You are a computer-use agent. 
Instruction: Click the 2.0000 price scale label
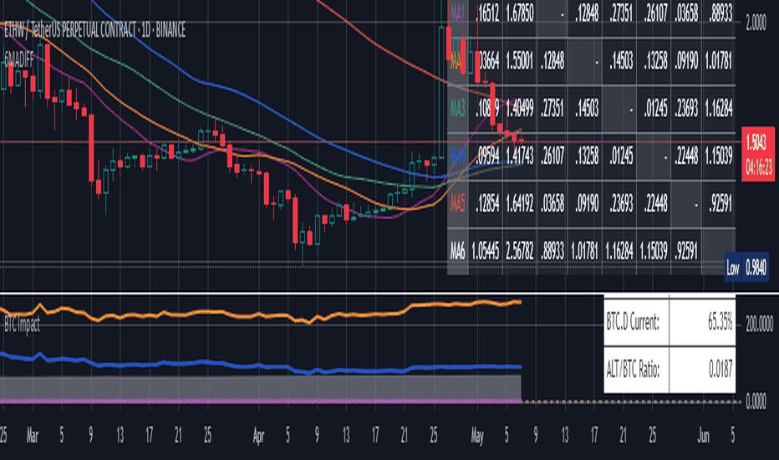coord(756,23)
